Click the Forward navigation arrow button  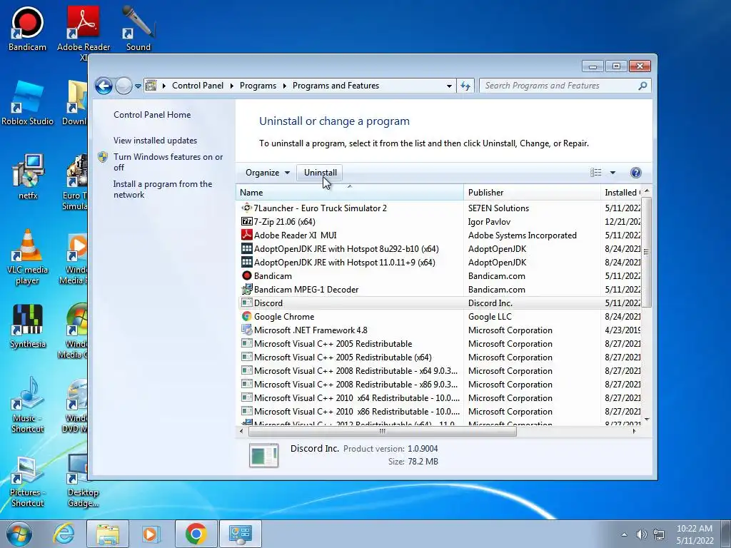[123, 86]
